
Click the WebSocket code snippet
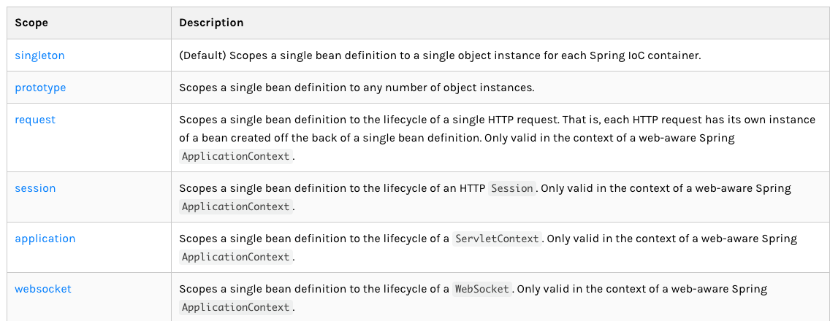coord(481,289)
